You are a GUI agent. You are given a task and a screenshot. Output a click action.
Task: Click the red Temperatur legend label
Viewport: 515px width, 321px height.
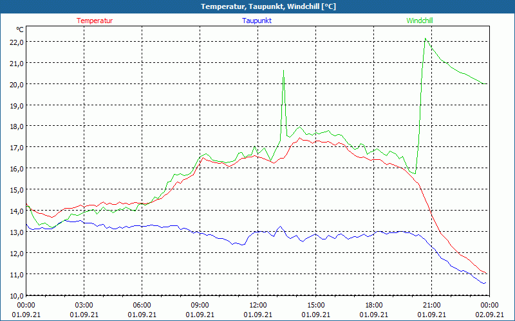coord(95,21)
